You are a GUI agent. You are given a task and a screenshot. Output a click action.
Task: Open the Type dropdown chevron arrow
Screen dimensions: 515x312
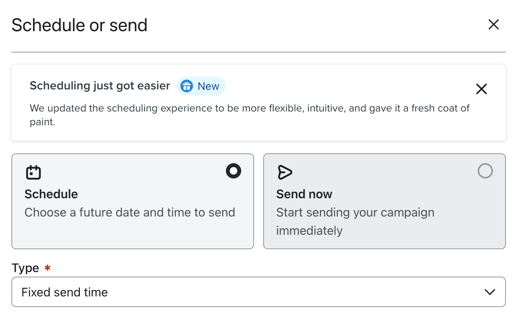(490, 292)
